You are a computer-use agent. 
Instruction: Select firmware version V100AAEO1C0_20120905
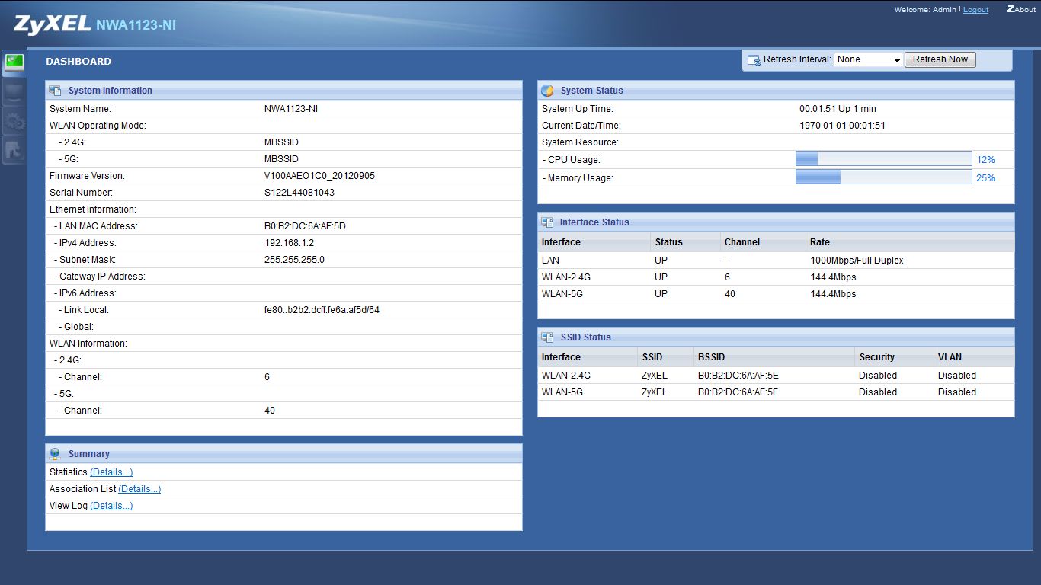click(319, 176)
